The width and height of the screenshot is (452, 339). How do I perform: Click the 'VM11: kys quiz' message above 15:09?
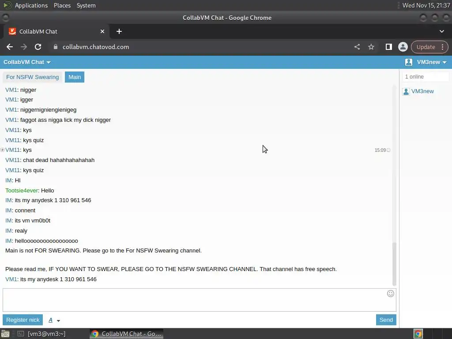[25, 140]
